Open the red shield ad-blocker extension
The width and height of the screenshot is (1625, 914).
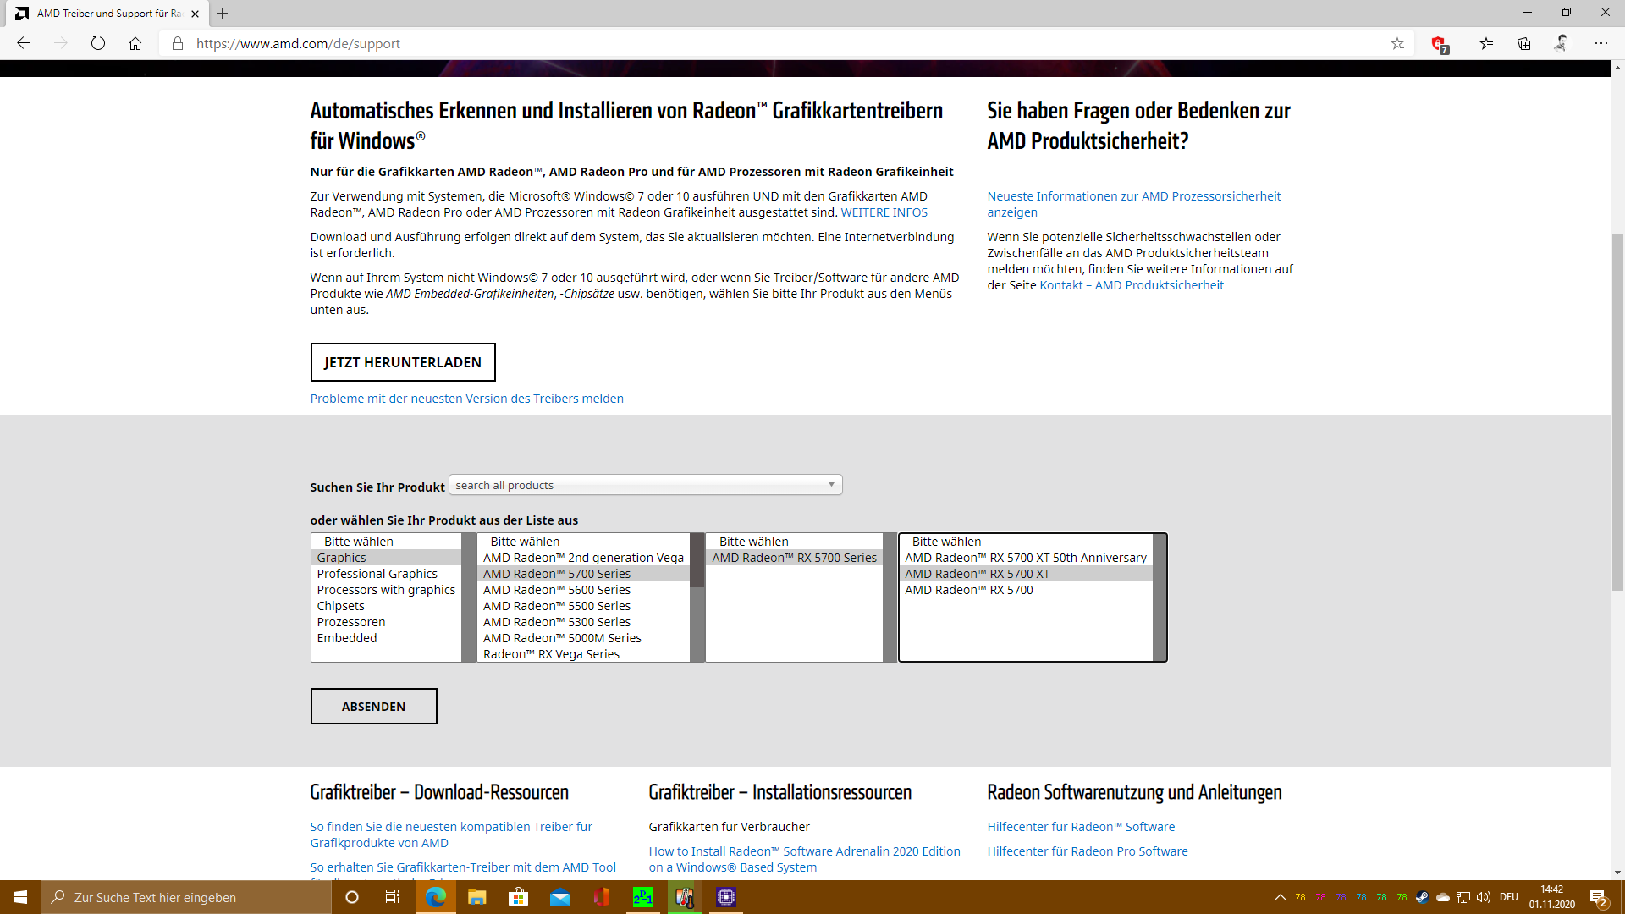click(x=1439, y=44)
